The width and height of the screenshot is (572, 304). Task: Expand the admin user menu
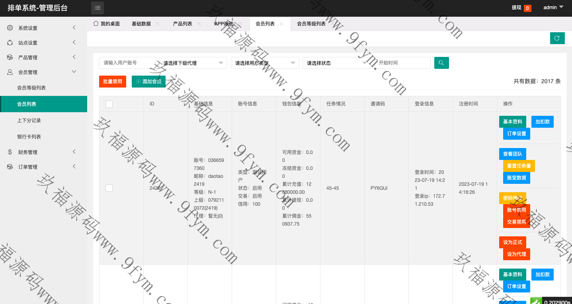(x=553, y=8)
